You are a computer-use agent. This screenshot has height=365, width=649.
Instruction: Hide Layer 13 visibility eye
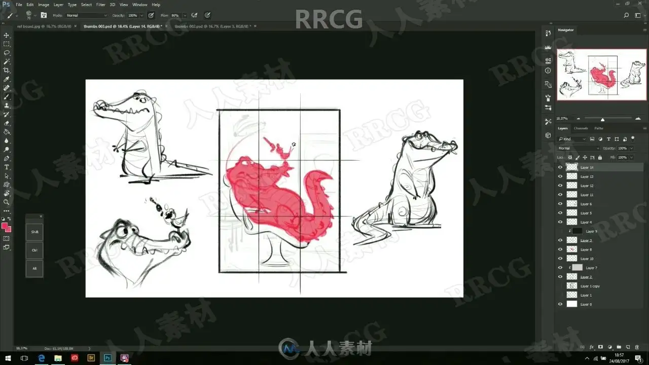click(x=560, y=176)
